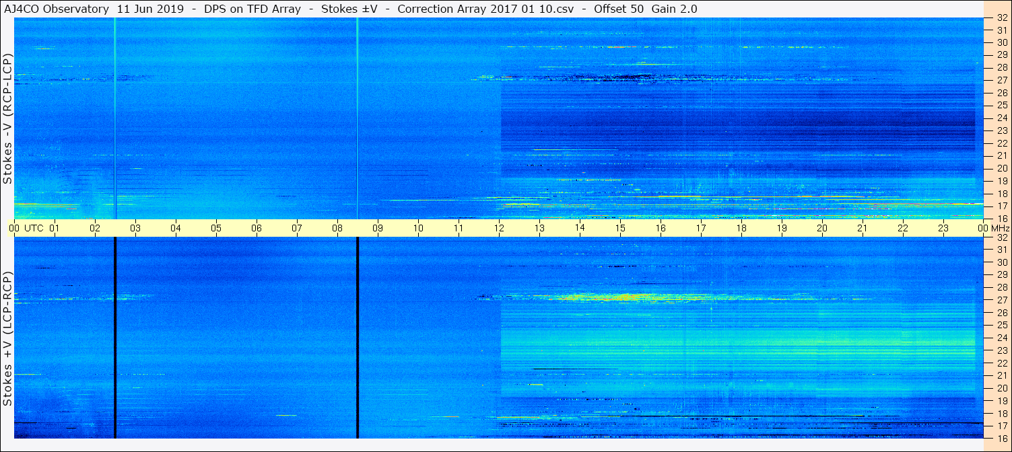Click the 12 UTC mark on time axis
The image size is (1012, 452).
(499, 228)
